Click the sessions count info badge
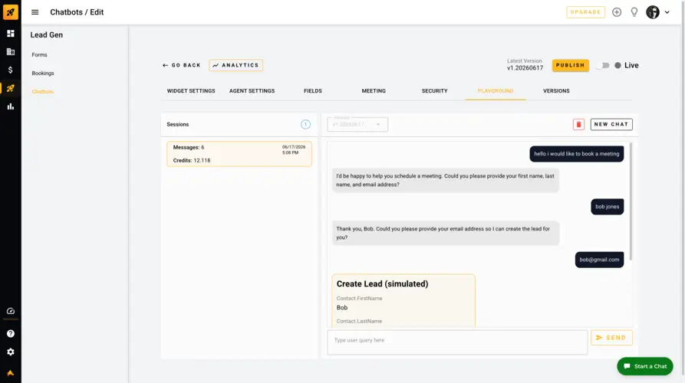Image resolution: width=685 pixels, height=383 pixels. point(305,124)
